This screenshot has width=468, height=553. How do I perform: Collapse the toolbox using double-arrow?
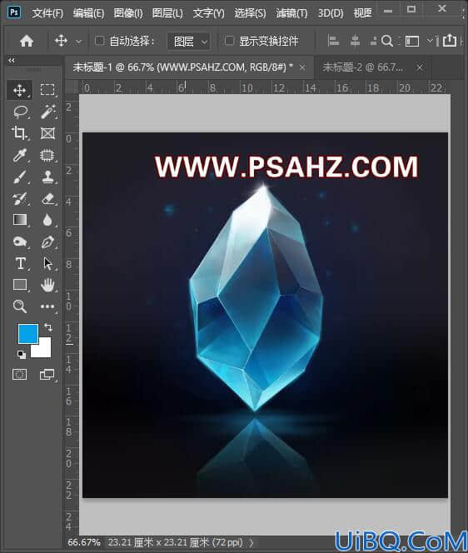12,60
